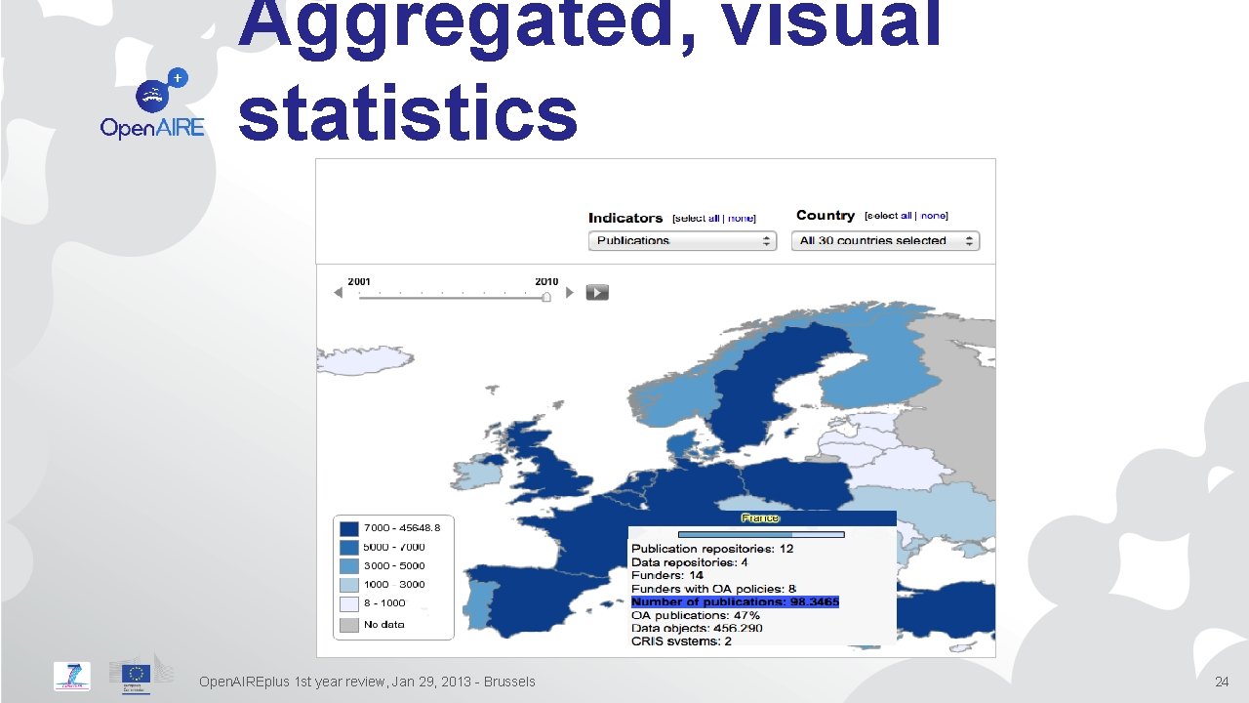
Task: Click the footer text 'OpenAIREplus 1st year review'
Action: tap(293, 682)
